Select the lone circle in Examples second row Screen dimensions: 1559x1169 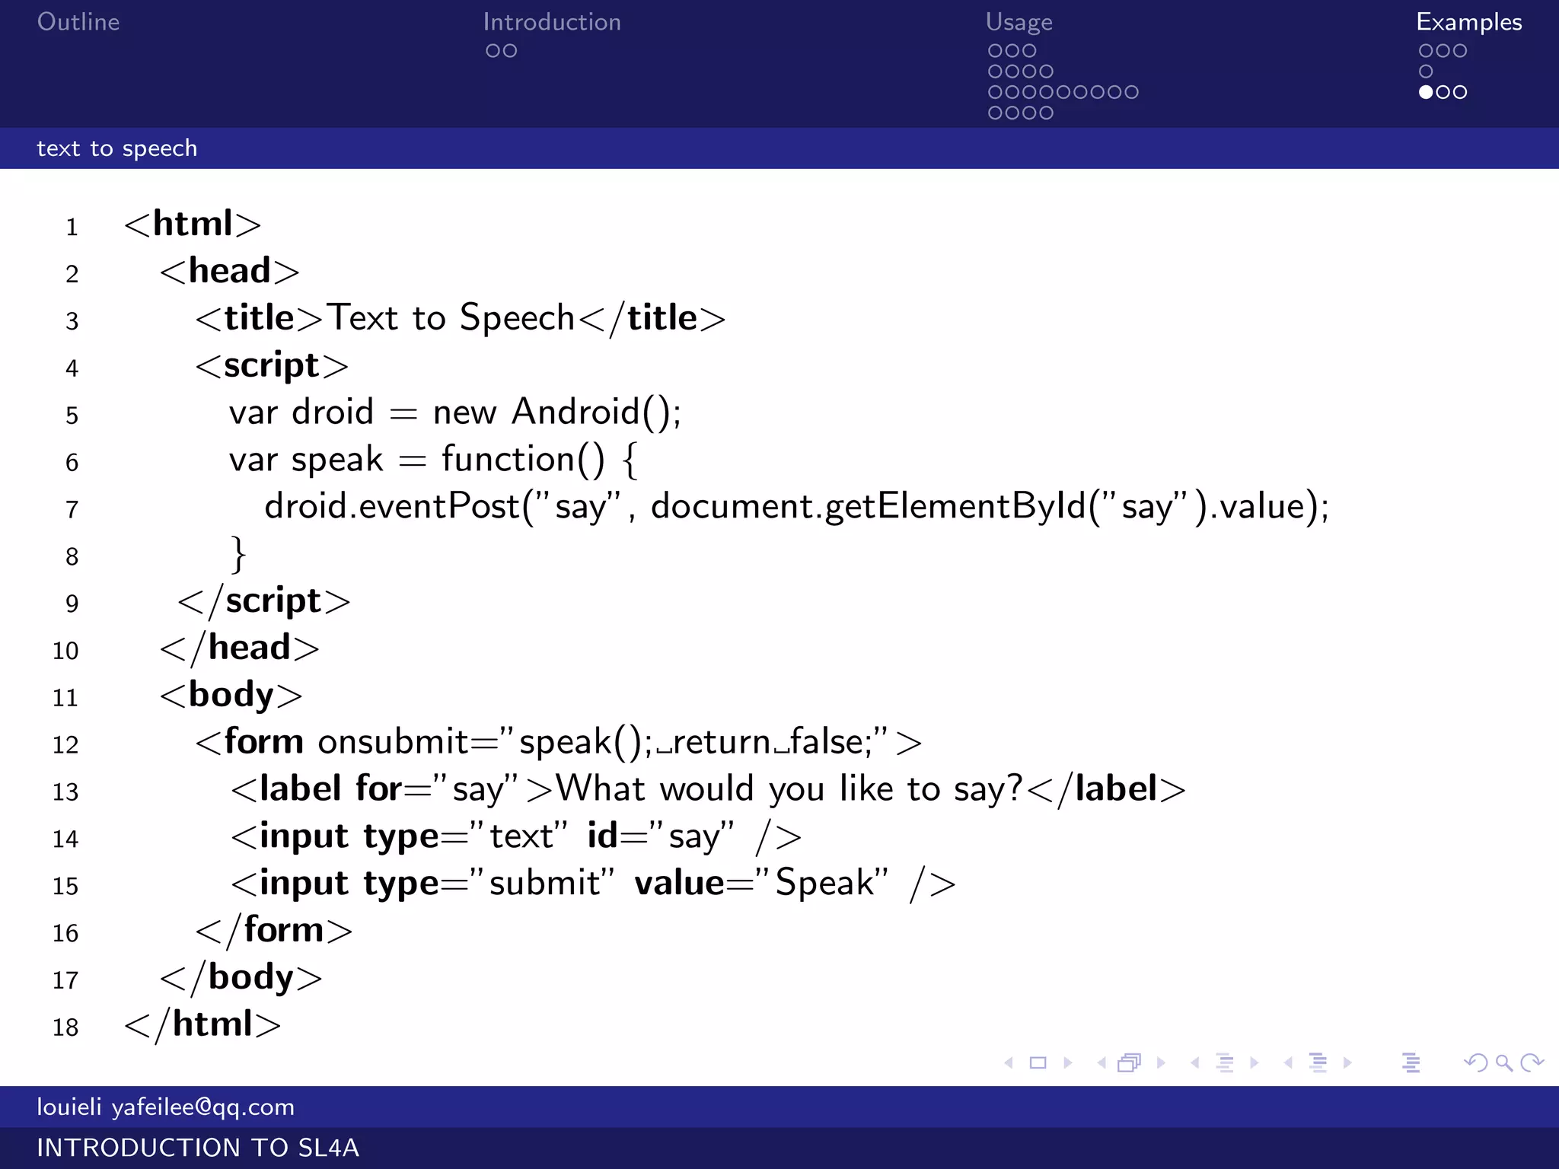1426,72
